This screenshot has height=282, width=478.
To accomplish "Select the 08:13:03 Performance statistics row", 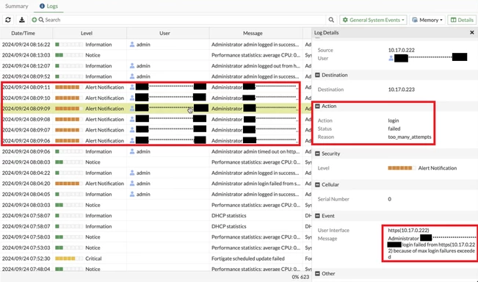I will click(156, 55).
